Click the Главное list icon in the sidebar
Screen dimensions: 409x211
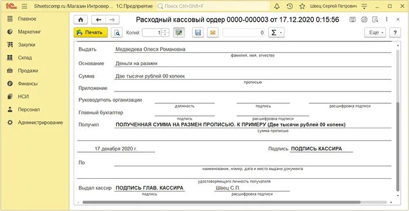(x=10, y=19)
